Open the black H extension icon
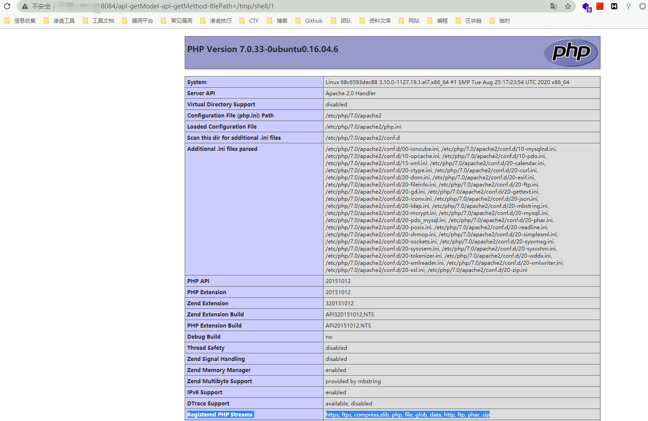Image resolution: width=648 pixels, height=421 pixels. (x=614, y=6)
